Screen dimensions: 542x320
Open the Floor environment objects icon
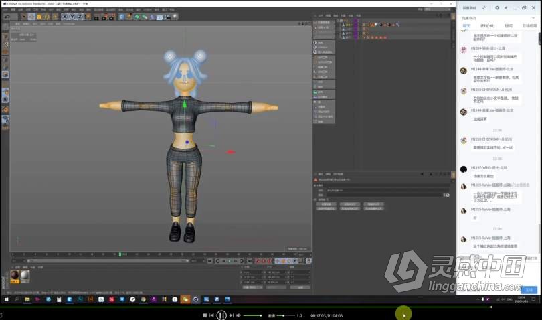[160, 17]
